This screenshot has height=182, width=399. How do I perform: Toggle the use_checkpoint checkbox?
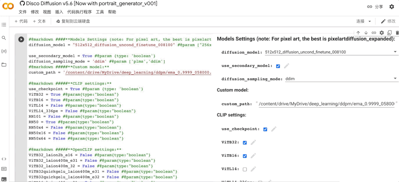[x=265, y=129]
